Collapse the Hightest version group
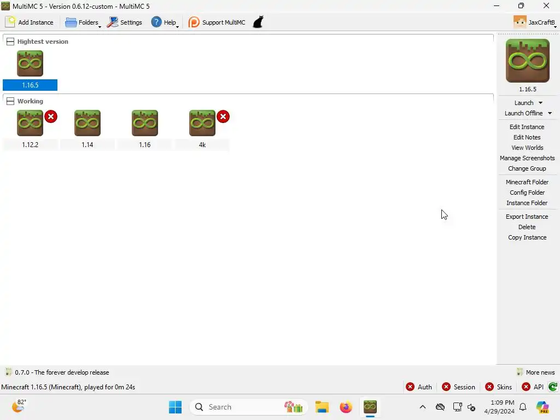560x420 pixels. [10, 42]
